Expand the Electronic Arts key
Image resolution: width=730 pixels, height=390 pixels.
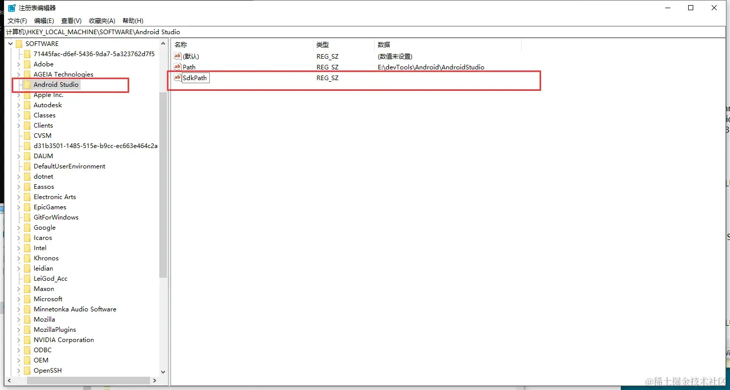point(19,197)
